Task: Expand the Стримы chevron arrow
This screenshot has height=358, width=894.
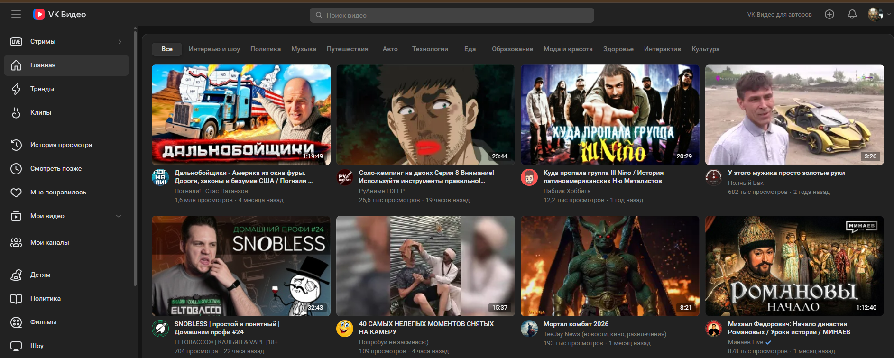Action: click(x=120, y=42)
